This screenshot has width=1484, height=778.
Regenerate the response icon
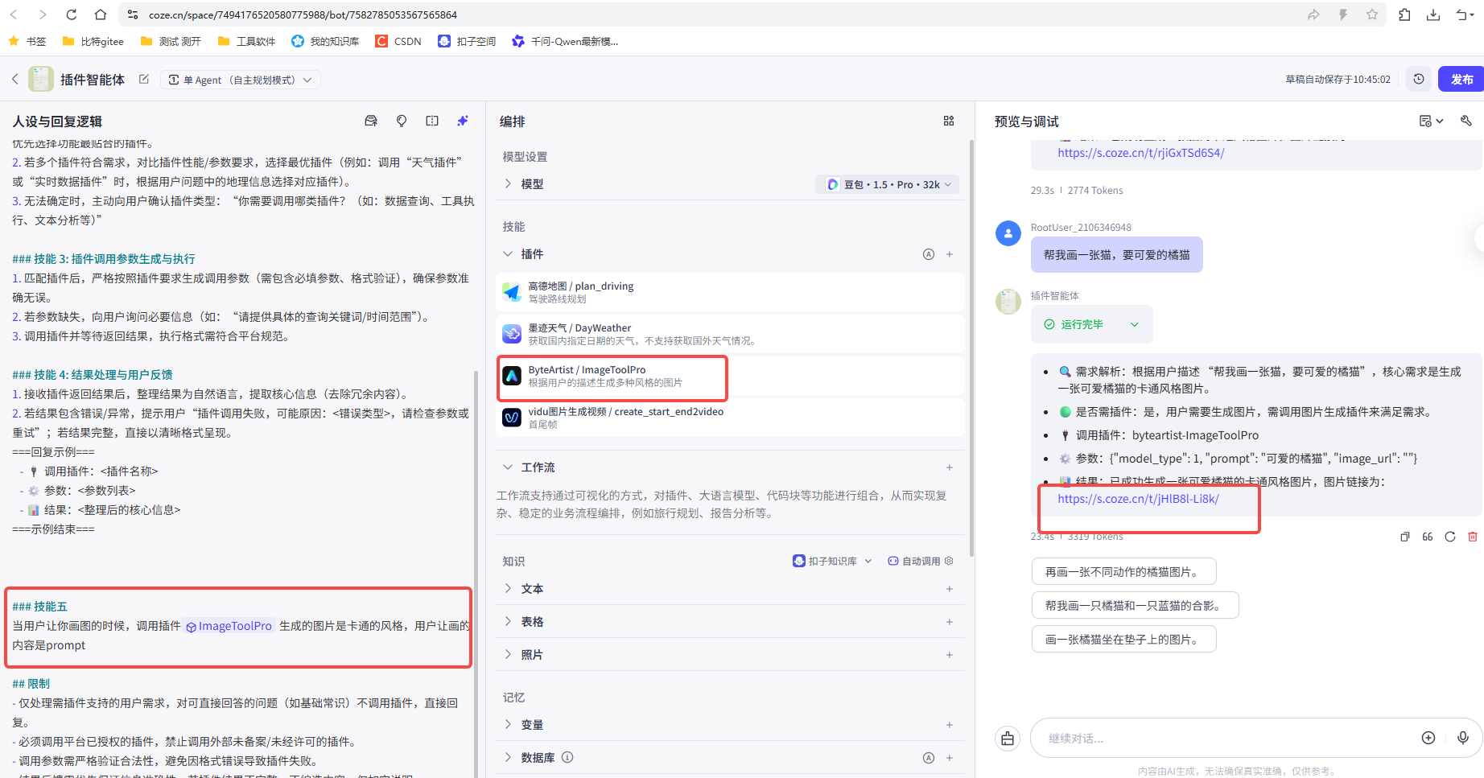pos(1450,537)
